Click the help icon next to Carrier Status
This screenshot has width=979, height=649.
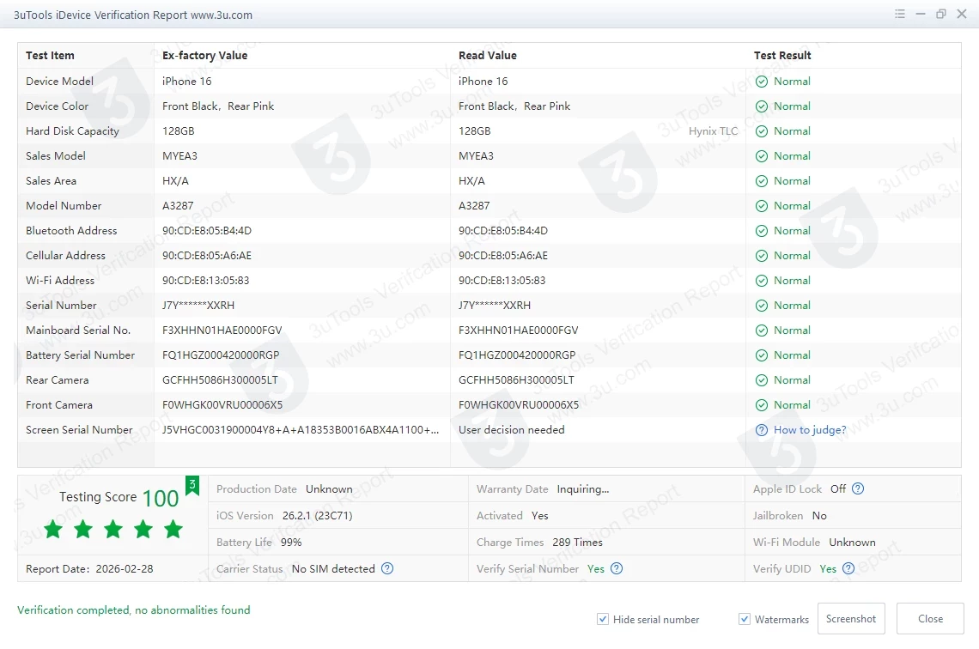[x=387, y=568]
